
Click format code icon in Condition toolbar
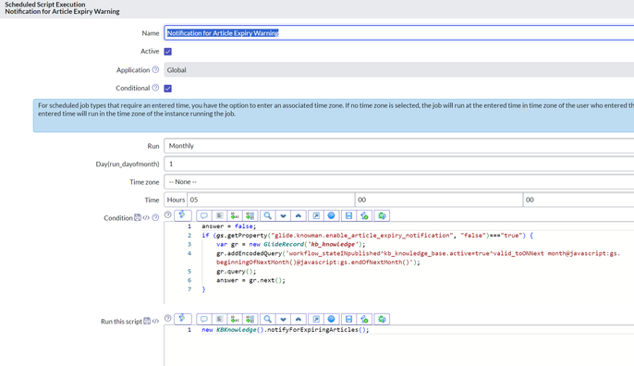[219, 216]
